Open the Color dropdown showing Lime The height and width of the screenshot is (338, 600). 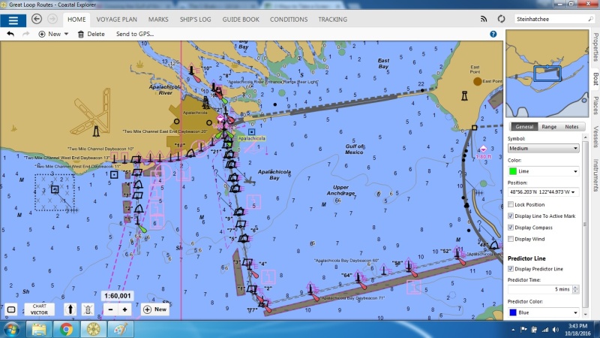coord(543,171)
